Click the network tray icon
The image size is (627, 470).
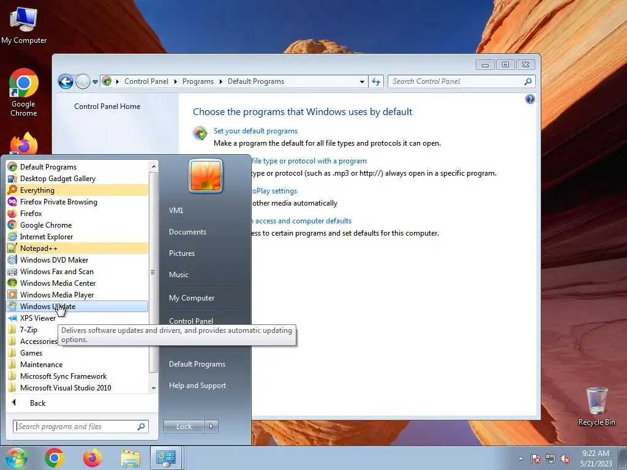(x=550, y=458)
